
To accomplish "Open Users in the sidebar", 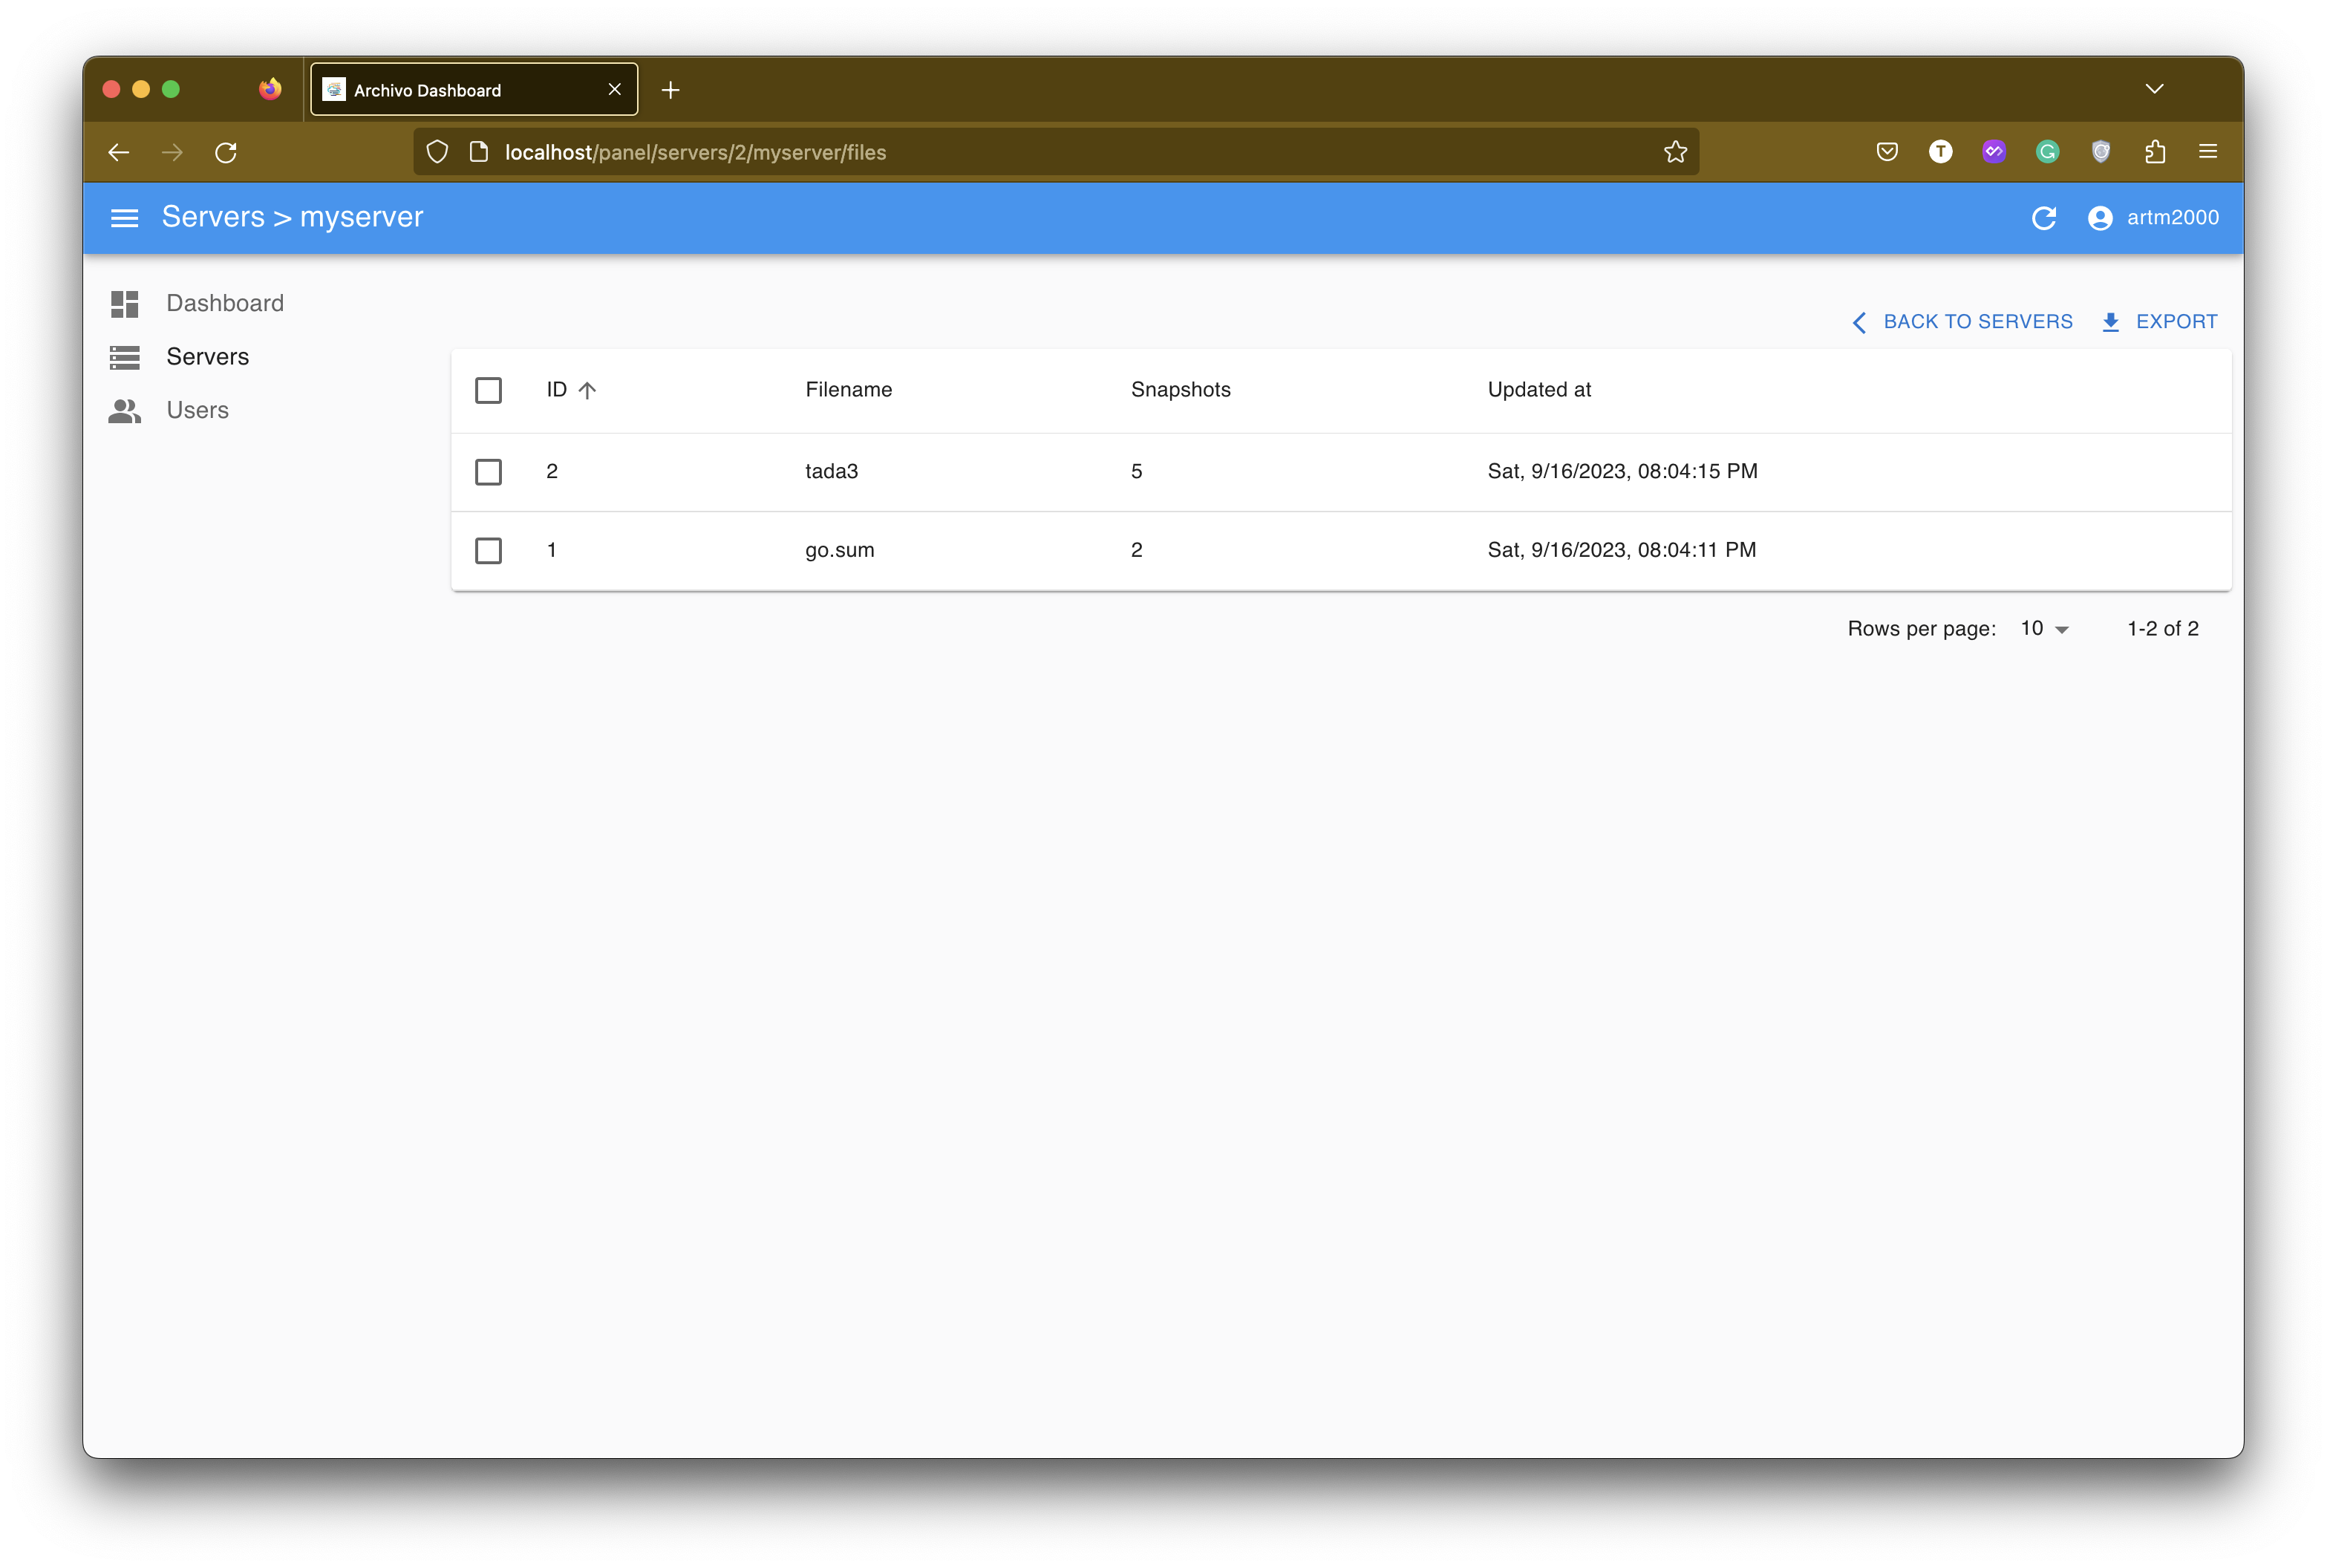I will (197, 410).
